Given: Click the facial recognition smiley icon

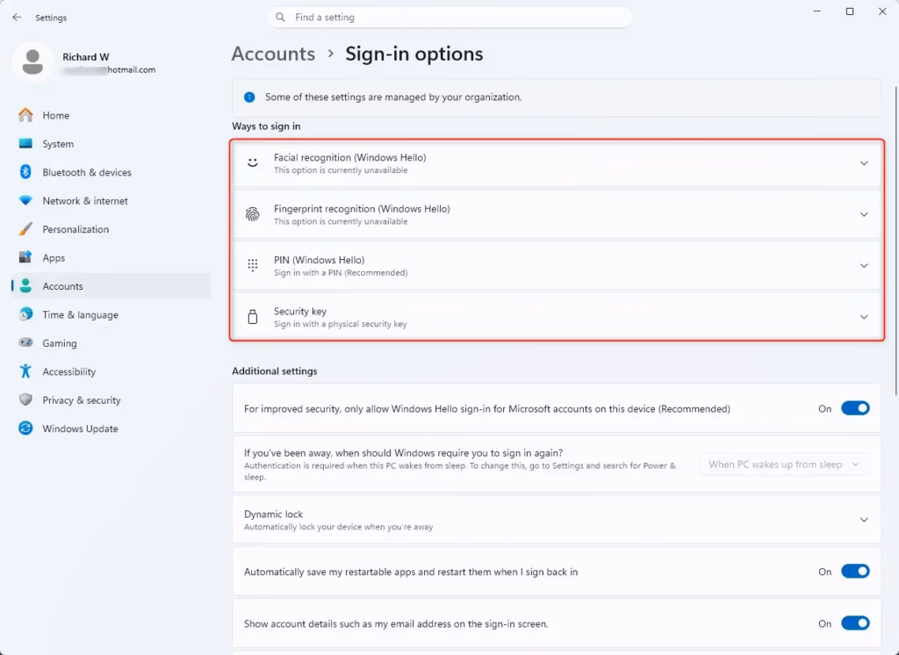Looking at the screenshot, I should point(252,163).
